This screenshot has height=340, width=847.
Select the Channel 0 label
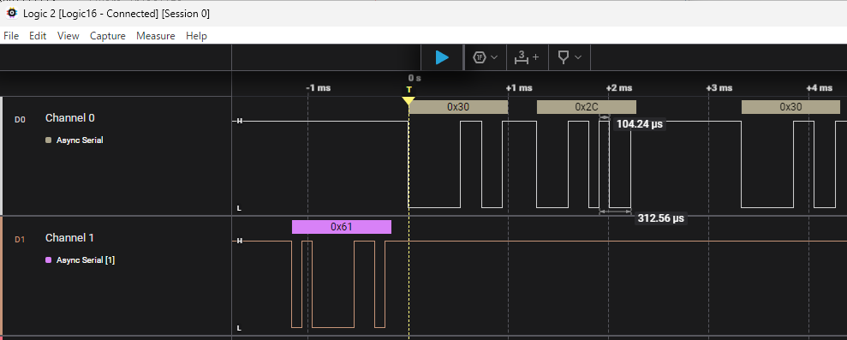tap(69, 118)
